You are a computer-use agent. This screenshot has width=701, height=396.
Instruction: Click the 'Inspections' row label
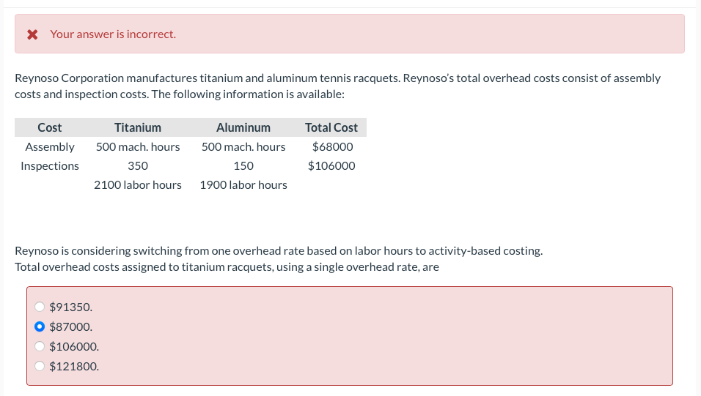point(50,166)
